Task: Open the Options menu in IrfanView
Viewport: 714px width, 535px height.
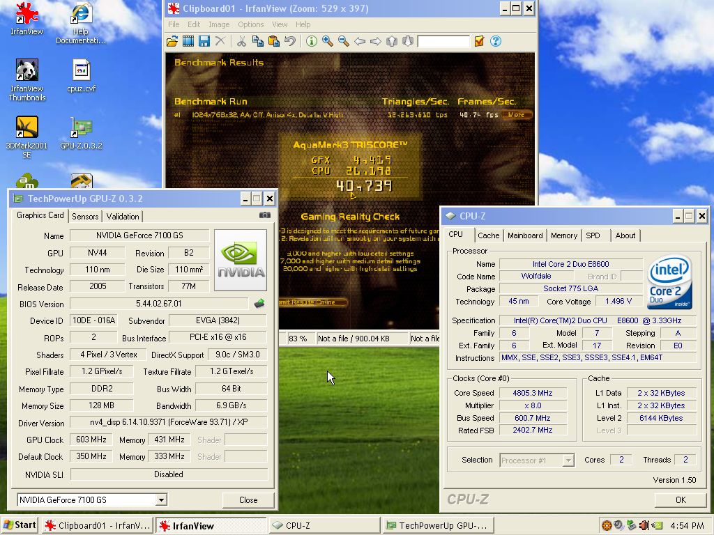Action: coord(250,24)
